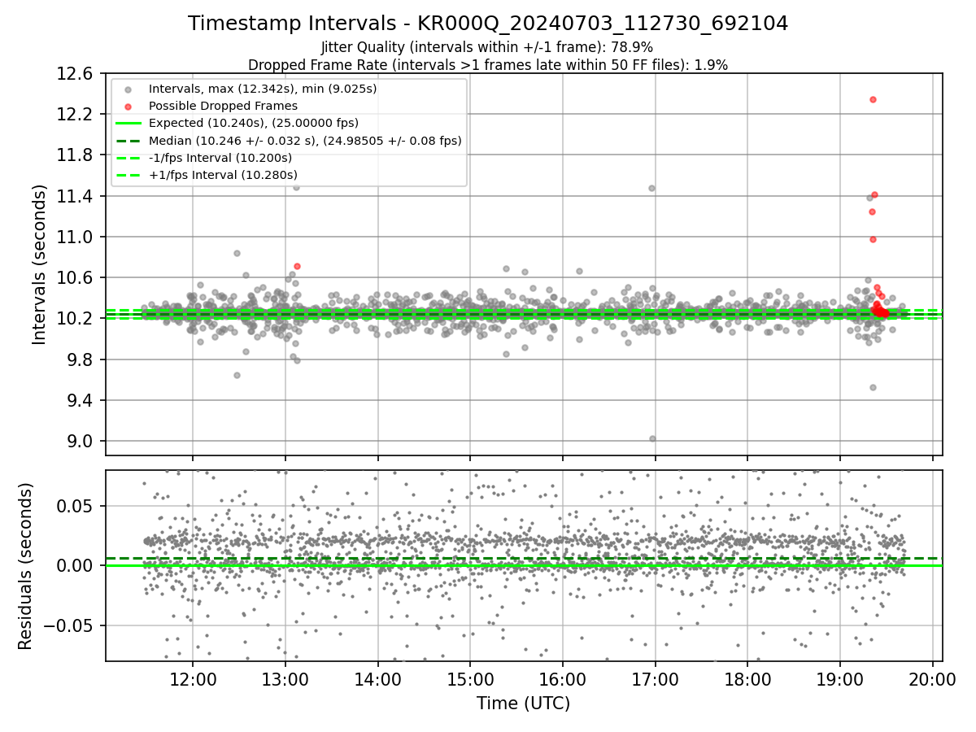Viewport: 976px width, 732px height.
Task: Click the grey outlier point near 9.5s after 19:00
Action: click(873, 387)
